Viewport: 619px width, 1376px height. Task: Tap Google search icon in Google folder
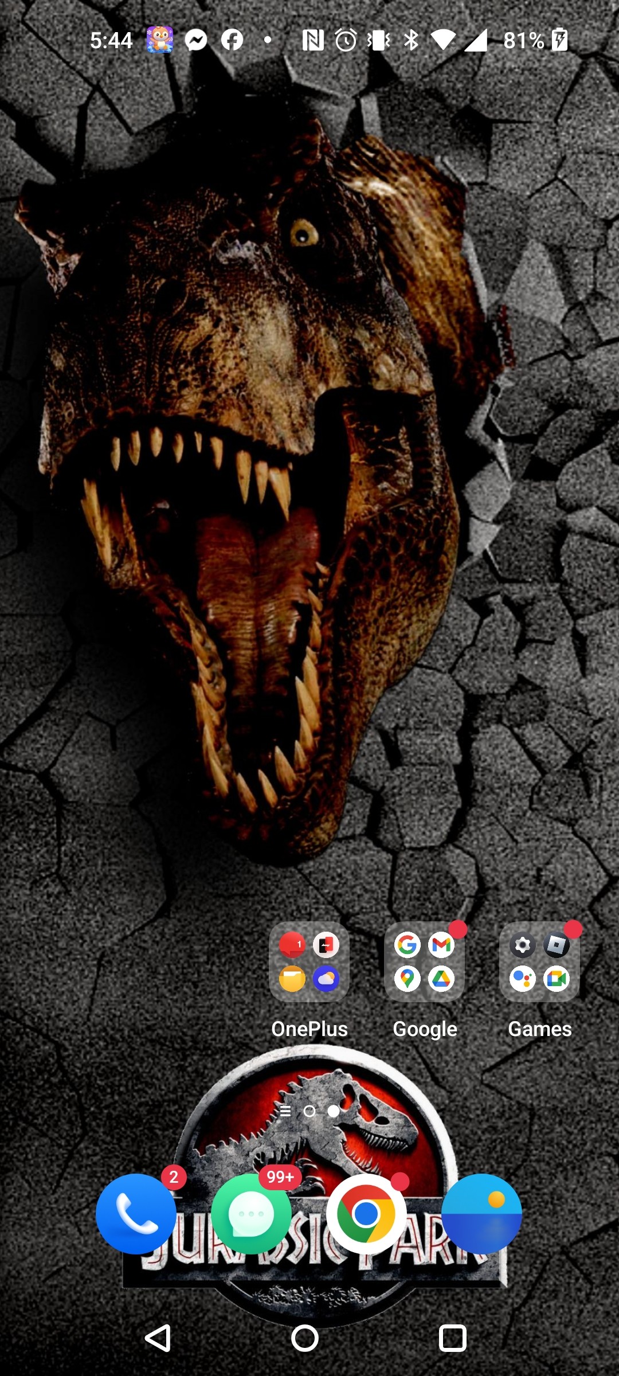[x=408, y=945]
